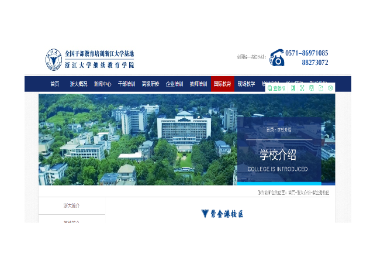This screenshot has height=264, width=377.
Task: Open the 教师培训 navigation item
Action: click(199, 84)
